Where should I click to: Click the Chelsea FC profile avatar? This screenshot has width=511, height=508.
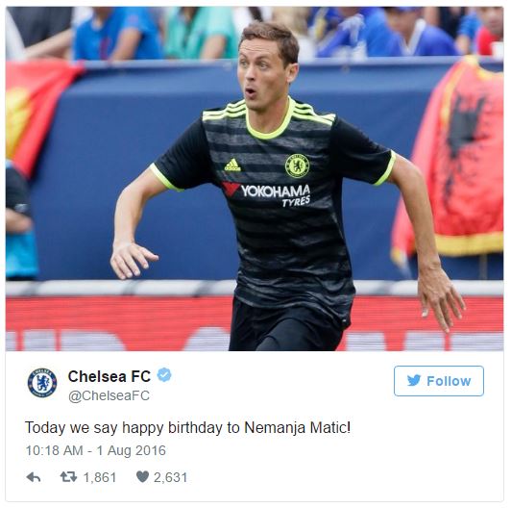[x=42, y=383]
